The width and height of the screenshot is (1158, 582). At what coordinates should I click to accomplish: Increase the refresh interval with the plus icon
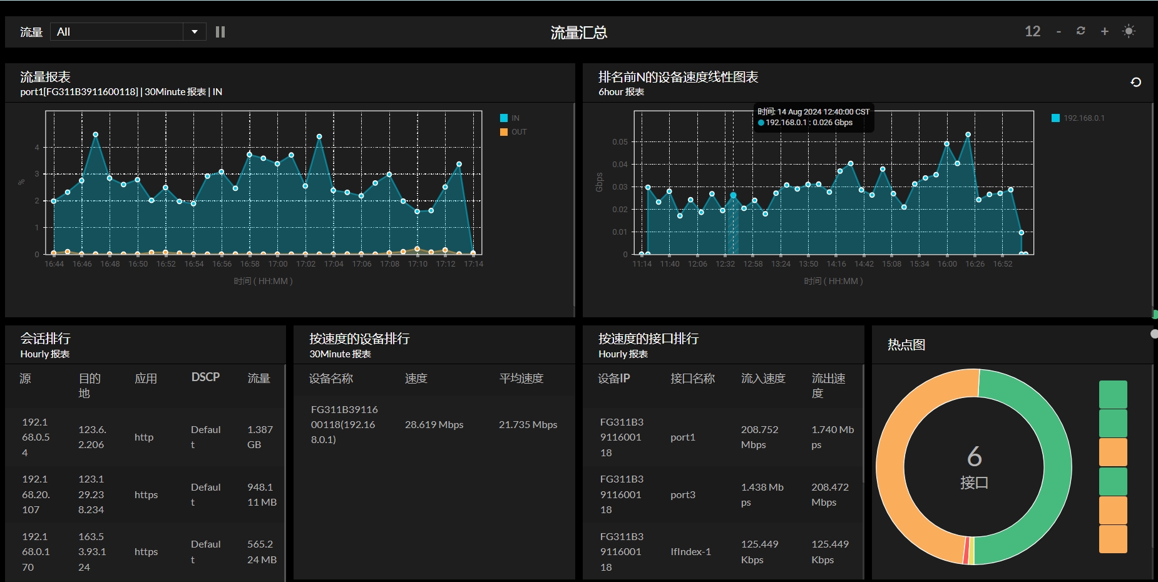[1105, 31]
